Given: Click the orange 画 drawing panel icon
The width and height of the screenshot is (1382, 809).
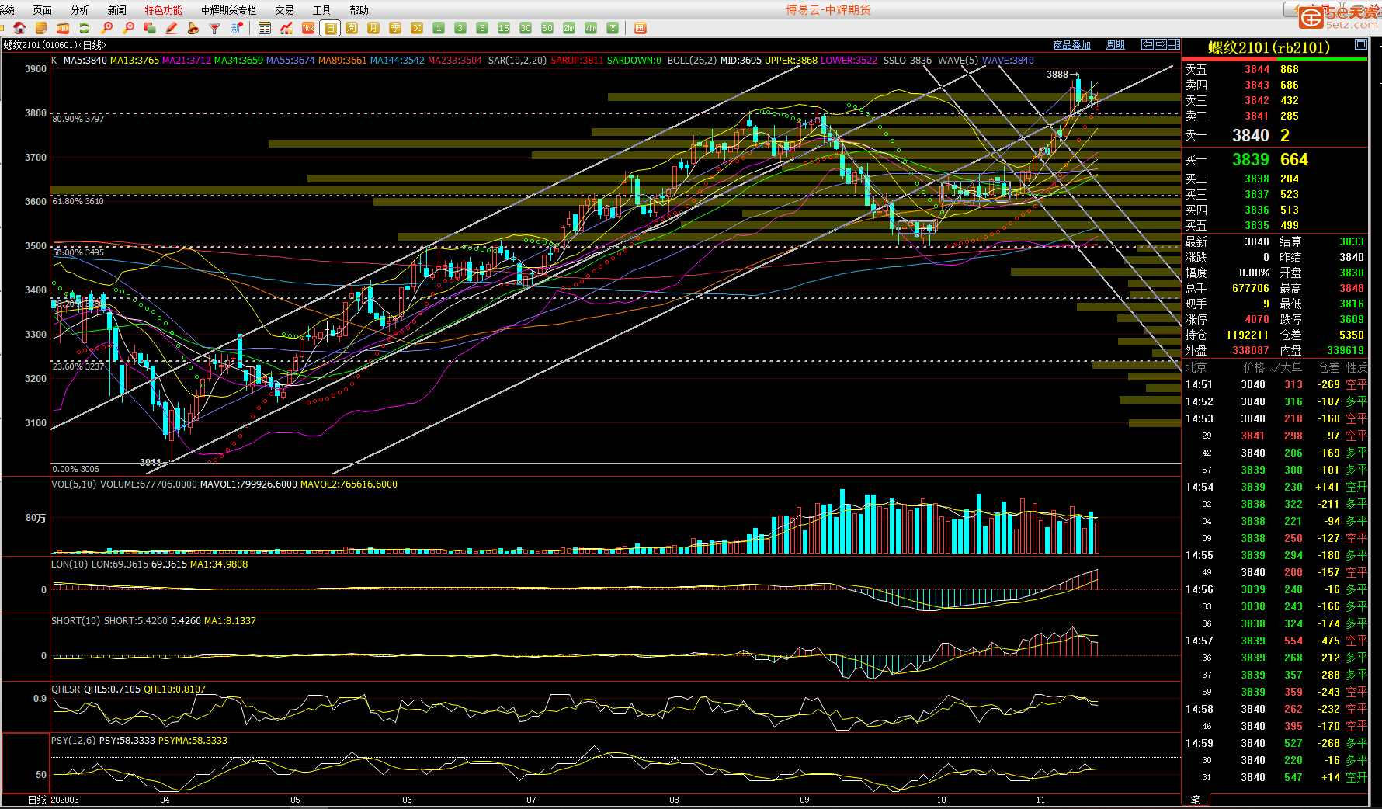Looking at the screenshot, I should click(x=641, y=28).
